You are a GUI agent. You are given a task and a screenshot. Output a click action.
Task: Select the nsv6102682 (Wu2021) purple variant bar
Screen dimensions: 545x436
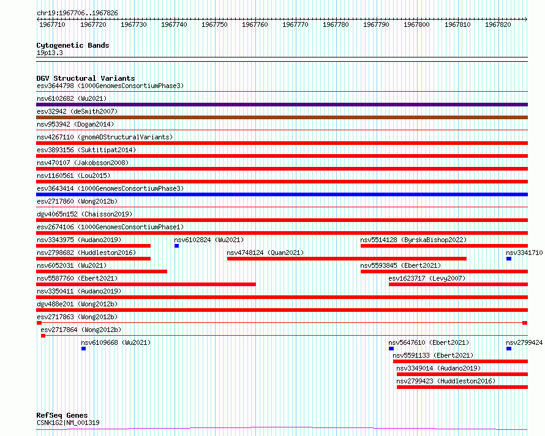[x=282, y=105]
